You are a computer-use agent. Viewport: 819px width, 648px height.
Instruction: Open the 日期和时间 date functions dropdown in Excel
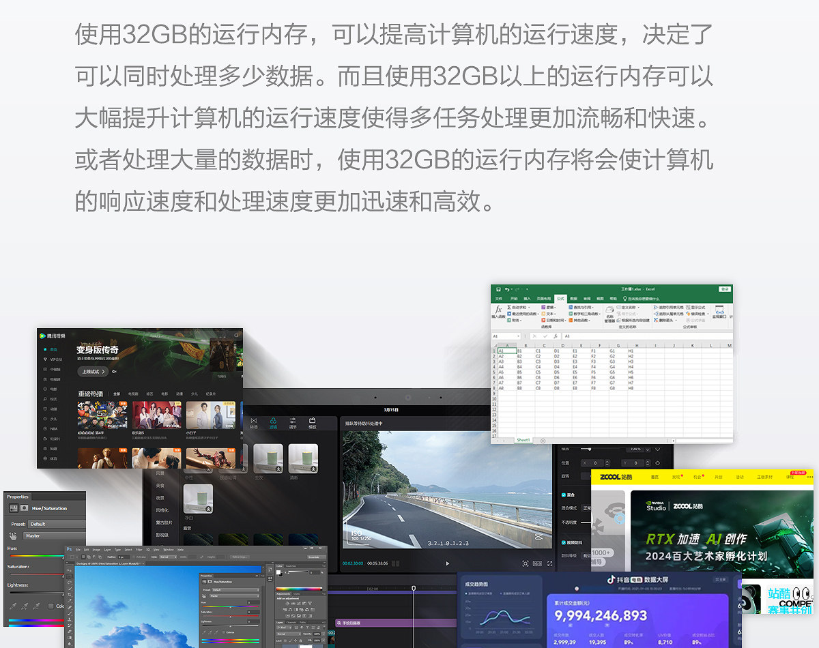click(554, 320)
